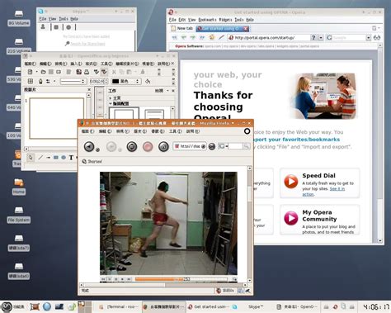Click New tab in Opera
This screenshot has height=313, width=391.
tap(182, 28)
